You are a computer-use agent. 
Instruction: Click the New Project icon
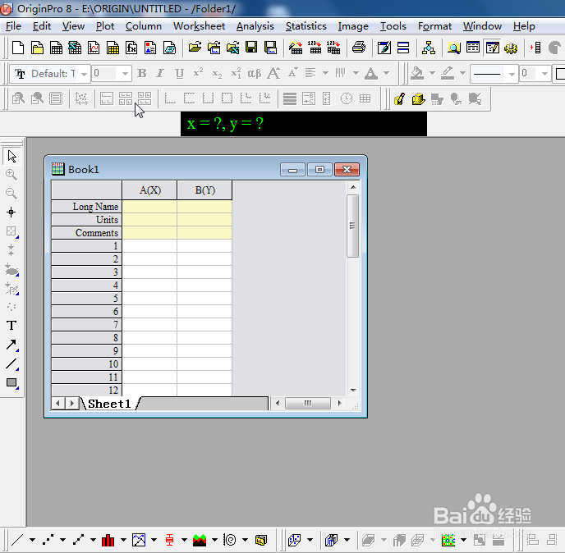click(x=18, y=48)
